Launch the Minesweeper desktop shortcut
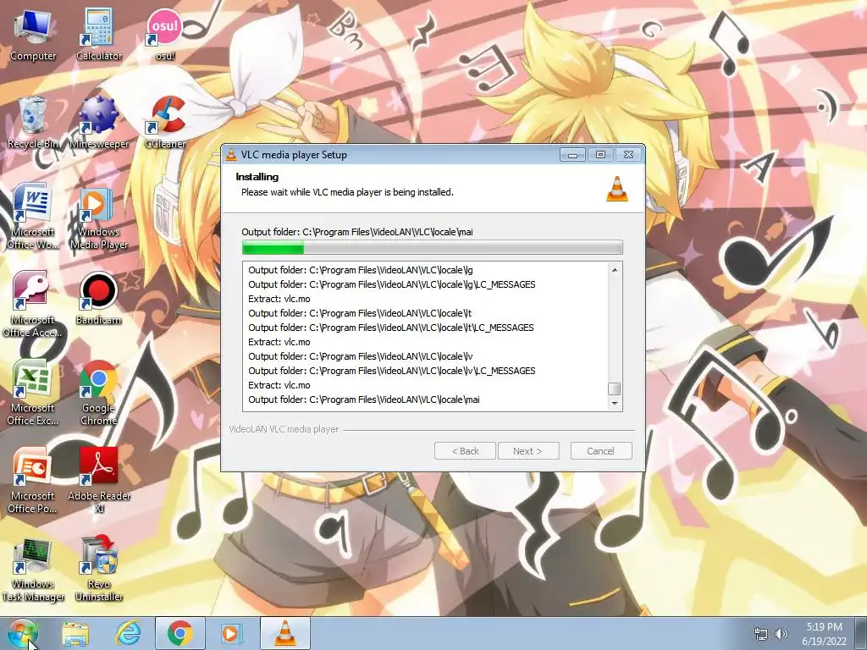This screenshot has width=867, height=650. point(99,123)
